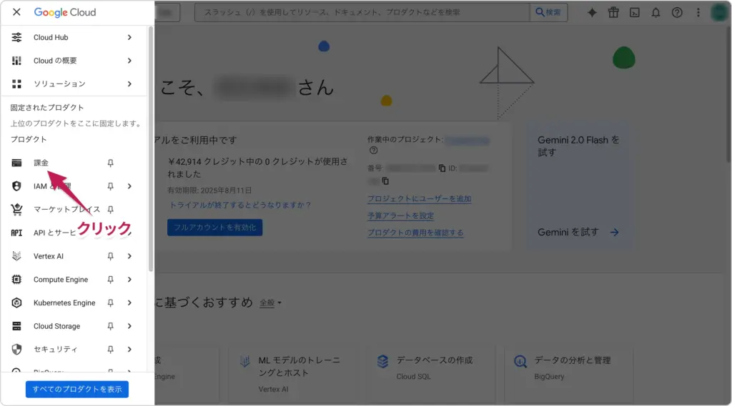Pin 課金 to fixed products
Viewport: 732px width, 406px height.
pyautogui.click(x=110, y=163)
